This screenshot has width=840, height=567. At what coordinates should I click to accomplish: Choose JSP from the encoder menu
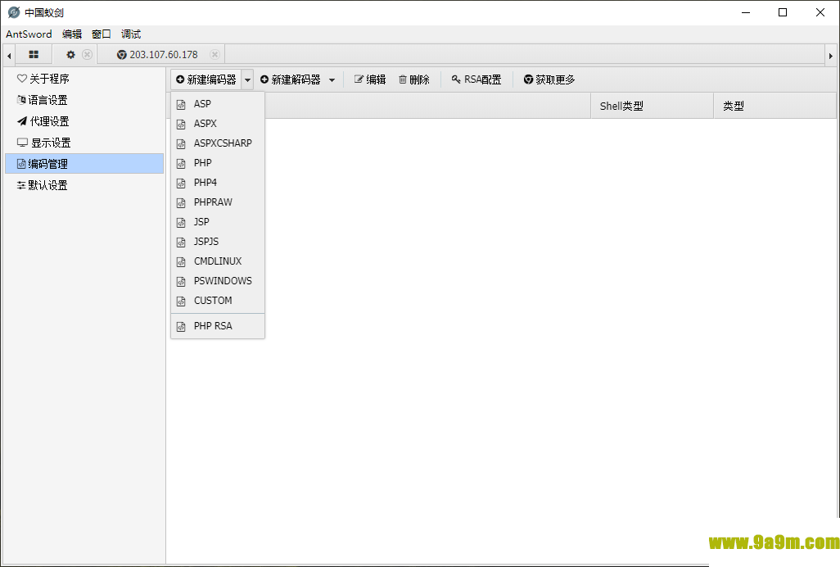pyautogui.click(x=218, y=222)
